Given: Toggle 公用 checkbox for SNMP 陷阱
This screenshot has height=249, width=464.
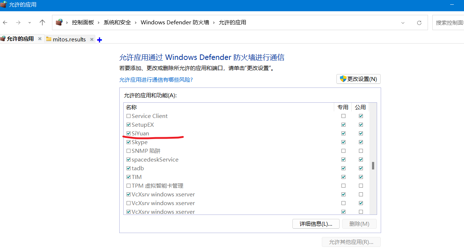Looking at the screenshot, I should point(361,151).
